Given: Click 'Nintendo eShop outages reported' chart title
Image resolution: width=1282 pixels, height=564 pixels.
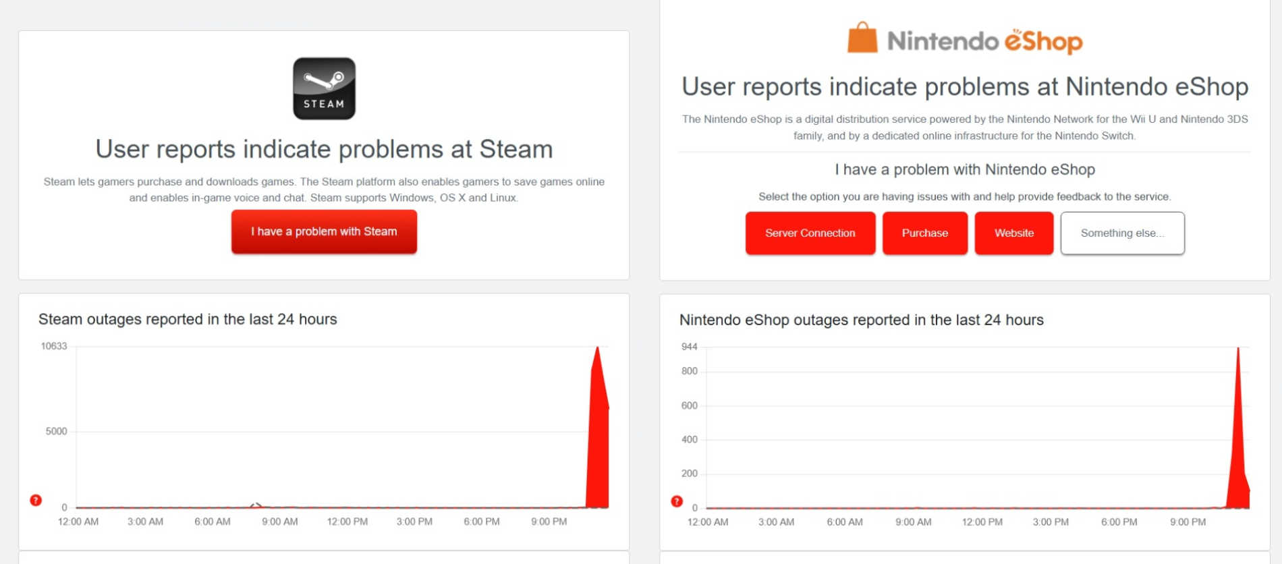Looking at the screenshot, I should coord(861,320).
